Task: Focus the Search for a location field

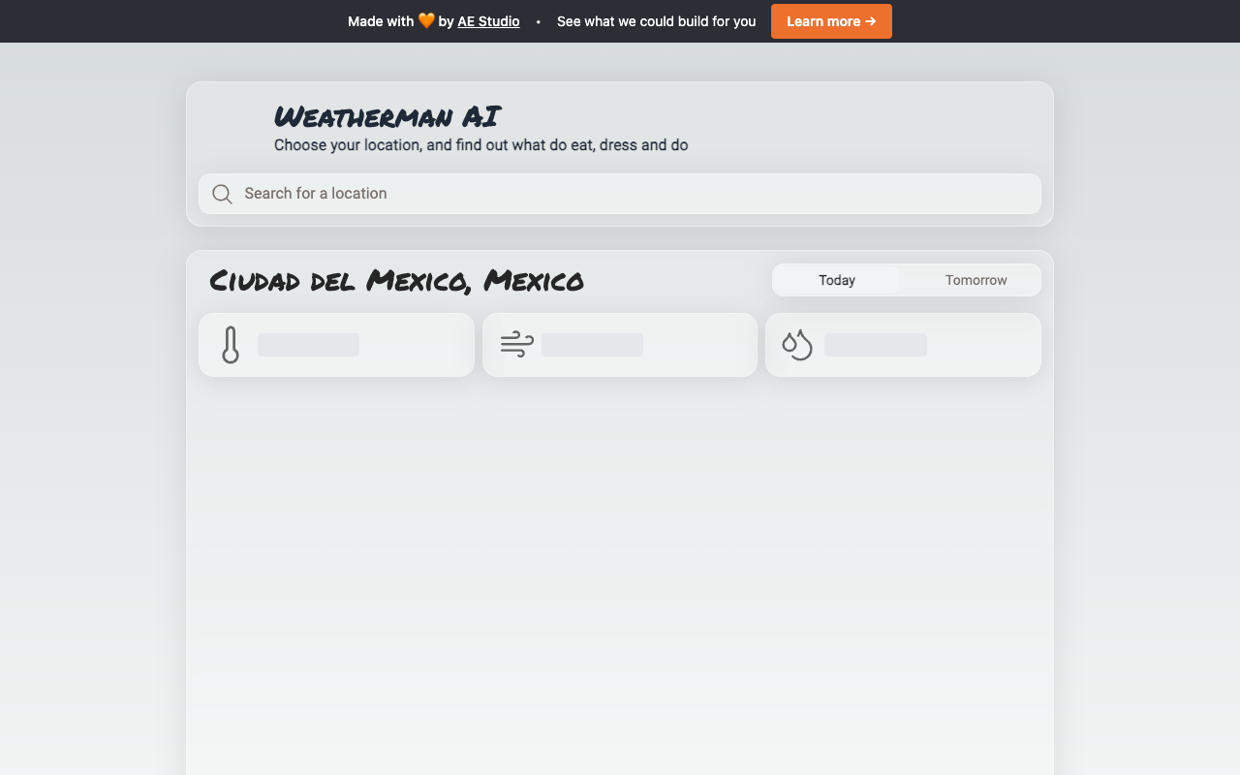Action: (620, 194)
